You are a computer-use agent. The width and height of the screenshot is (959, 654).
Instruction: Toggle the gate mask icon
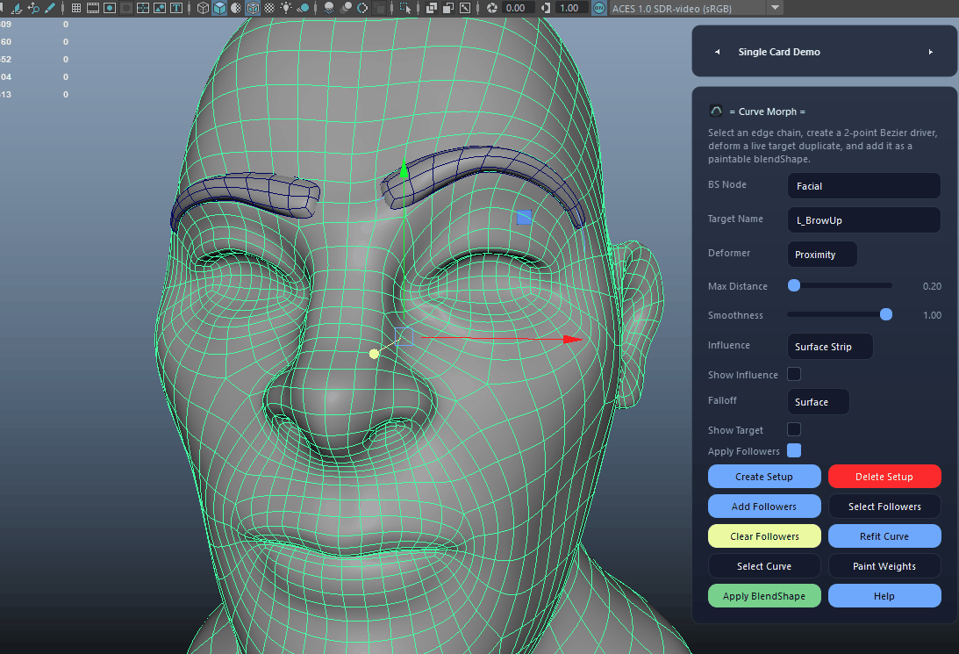pyautogui.click(x=126, y=9)
